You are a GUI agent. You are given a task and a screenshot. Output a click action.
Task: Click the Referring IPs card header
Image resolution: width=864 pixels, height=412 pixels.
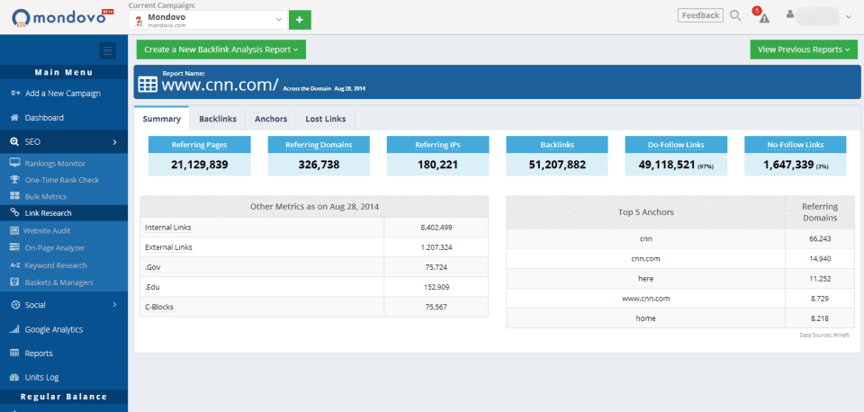coord(437,145)
